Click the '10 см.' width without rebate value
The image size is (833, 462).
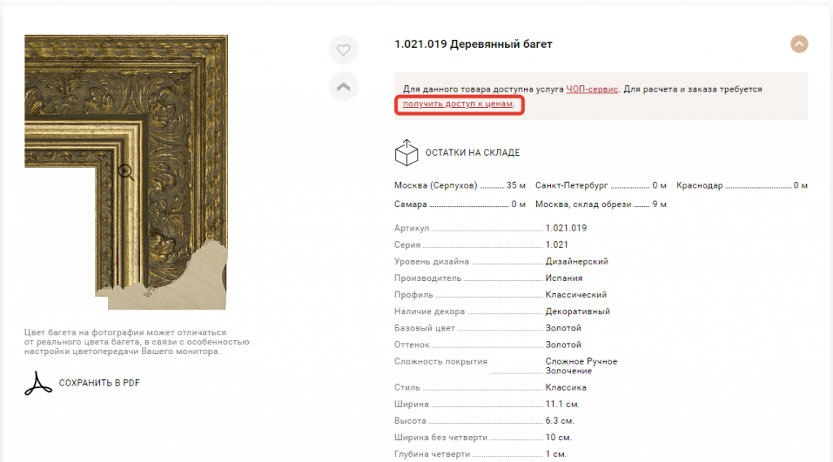[558, 438]
